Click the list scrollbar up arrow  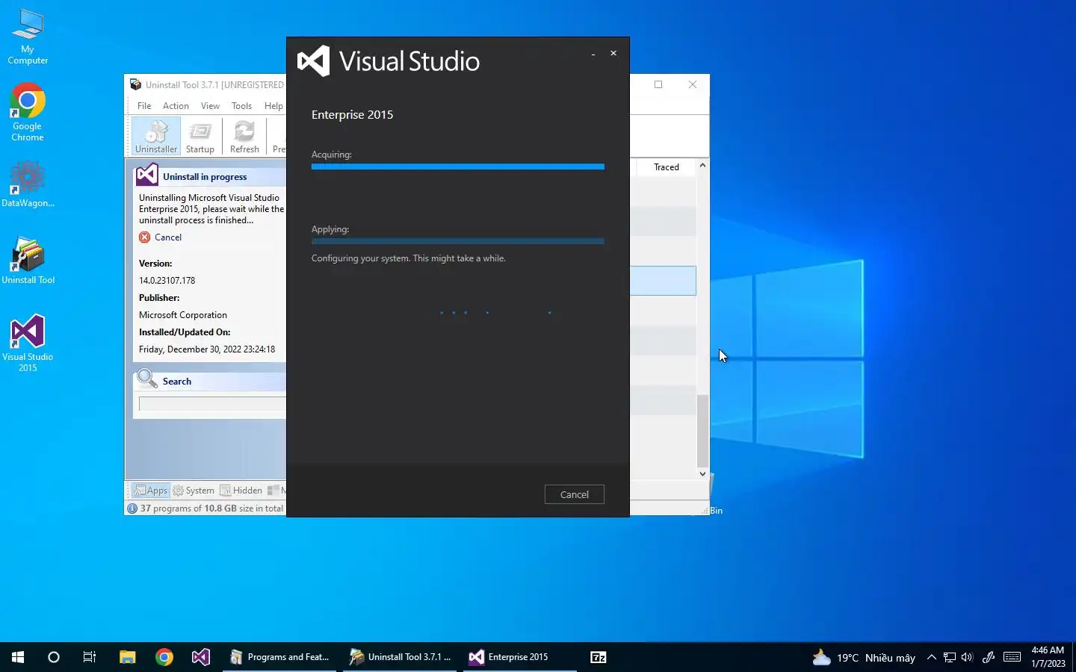pos(702,165)
